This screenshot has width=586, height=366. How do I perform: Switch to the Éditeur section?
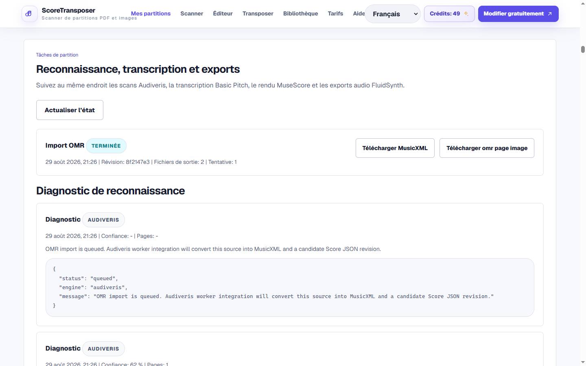coord(223,13)
